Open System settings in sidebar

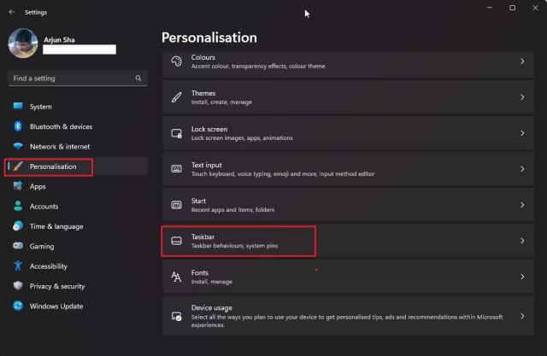pyautogui.click(x=40, y=107)
